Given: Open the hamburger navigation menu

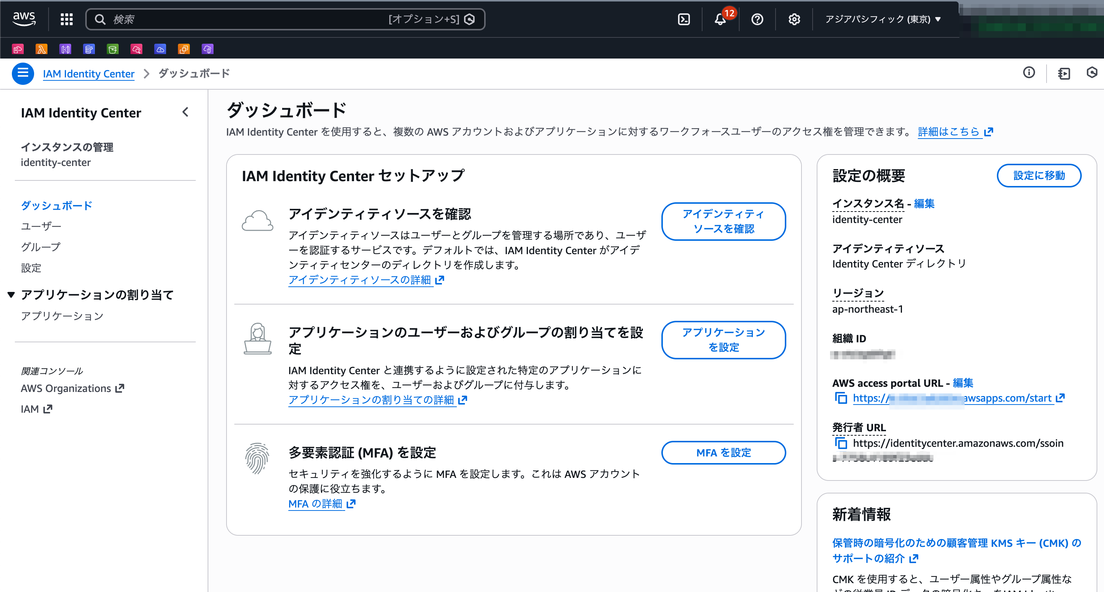Looking at the screenshot, I should click(x=23, y=73).
